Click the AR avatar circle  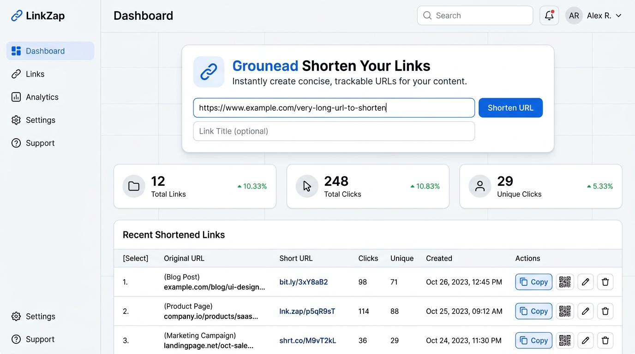point(574,16)
